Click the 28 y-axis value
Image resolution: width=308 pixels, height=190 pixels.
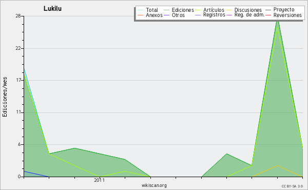[x=18, y=16]
